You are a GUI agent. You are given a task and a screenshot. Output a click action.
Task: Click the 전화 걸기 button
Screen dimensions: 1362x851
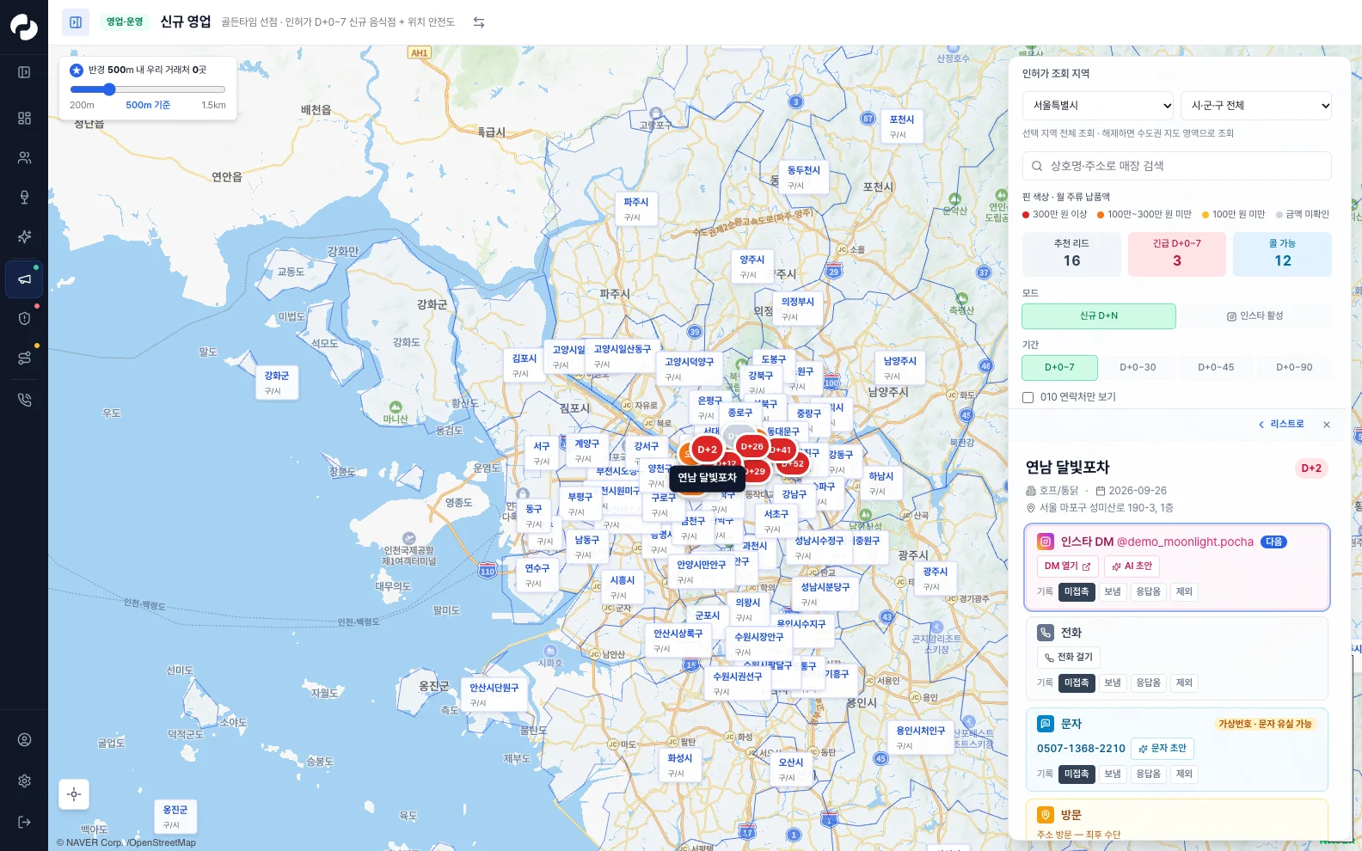click(1068, 658)
